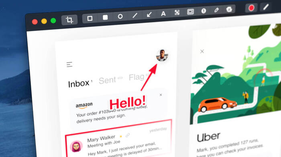Viewport: 281px width, 157px height.
Task: Select the freehand pencil tool
Action: coord(216,10)
